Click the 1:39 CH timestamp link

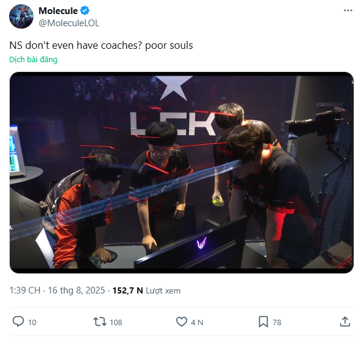tap(24, 290)
